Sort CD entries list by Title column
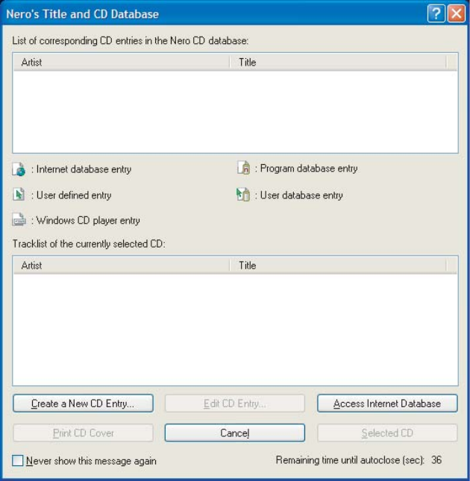Image resolution: width=470 pixels, height=481 pixels. click(x=338, y=63)
